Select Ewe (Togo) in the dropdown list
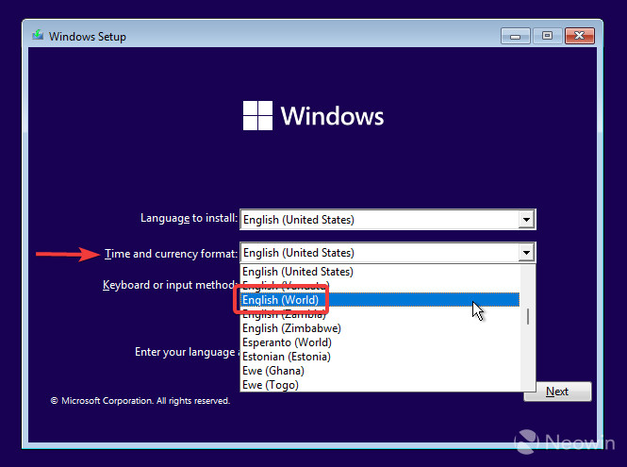Image resolution: width=627 pixels, height=467 pixels. click(380, 385)
